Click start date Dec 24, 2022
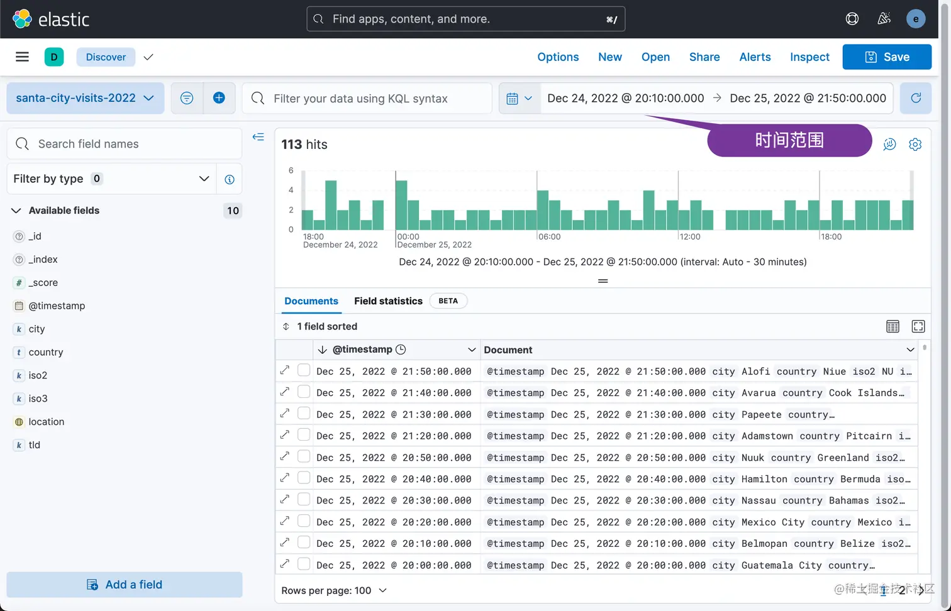The width and height of the screenshot is (951, 611). coord(626,98)
